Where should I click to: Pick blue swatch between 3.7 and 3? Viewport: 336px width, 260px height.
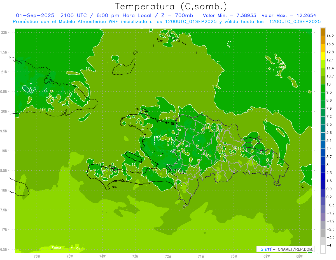323,161
